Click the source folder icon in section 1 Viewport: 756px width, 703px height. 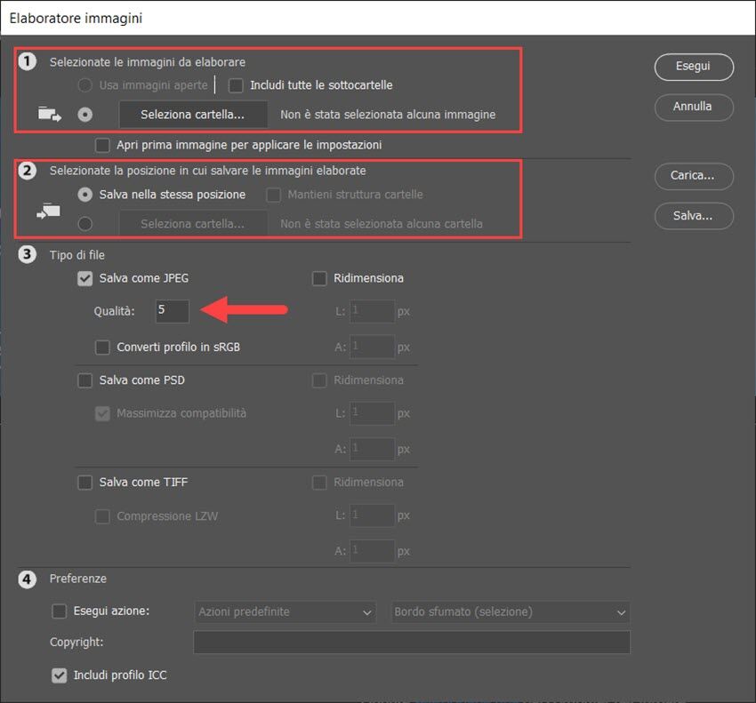[50, 115]
